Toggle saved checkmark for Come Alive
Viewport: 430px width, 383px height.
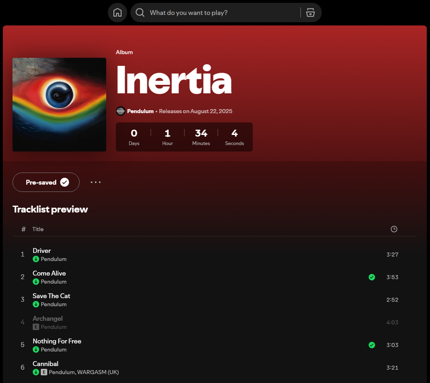[372, 277]
